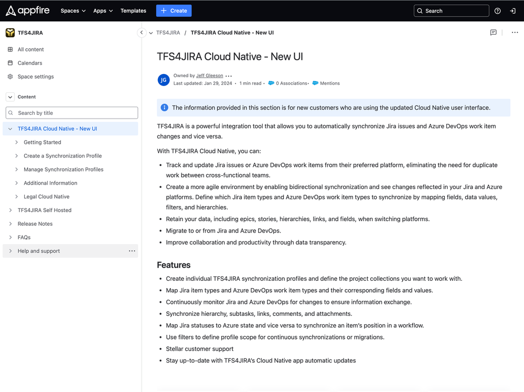Screen dimensions: 524x392
Task: Open page more actions ellipsis
Action: point(515,33)
